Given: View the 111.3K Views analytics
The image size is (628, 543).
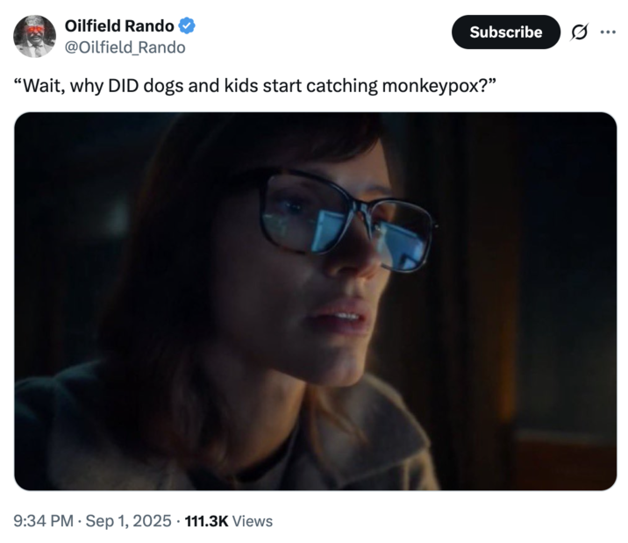Looking at the screenshot, I should (227, 521).
